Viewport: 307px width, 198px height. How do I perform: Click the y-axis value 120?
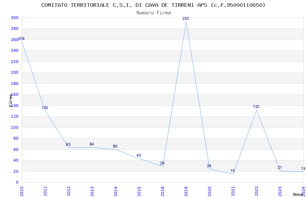(15, 116)
